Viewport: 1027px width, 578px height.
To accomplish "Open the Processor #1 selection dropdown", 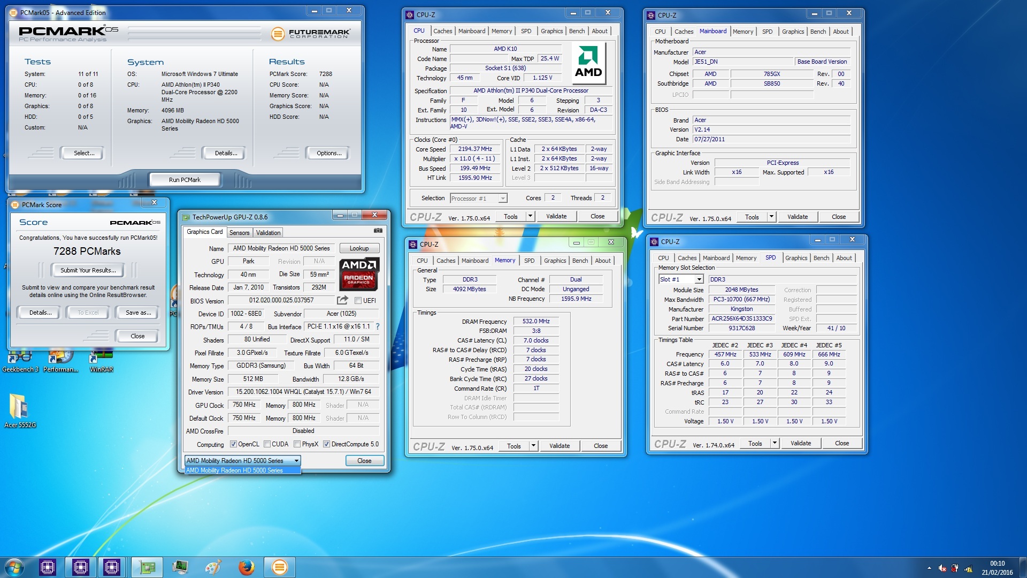I will pos(478,199).
